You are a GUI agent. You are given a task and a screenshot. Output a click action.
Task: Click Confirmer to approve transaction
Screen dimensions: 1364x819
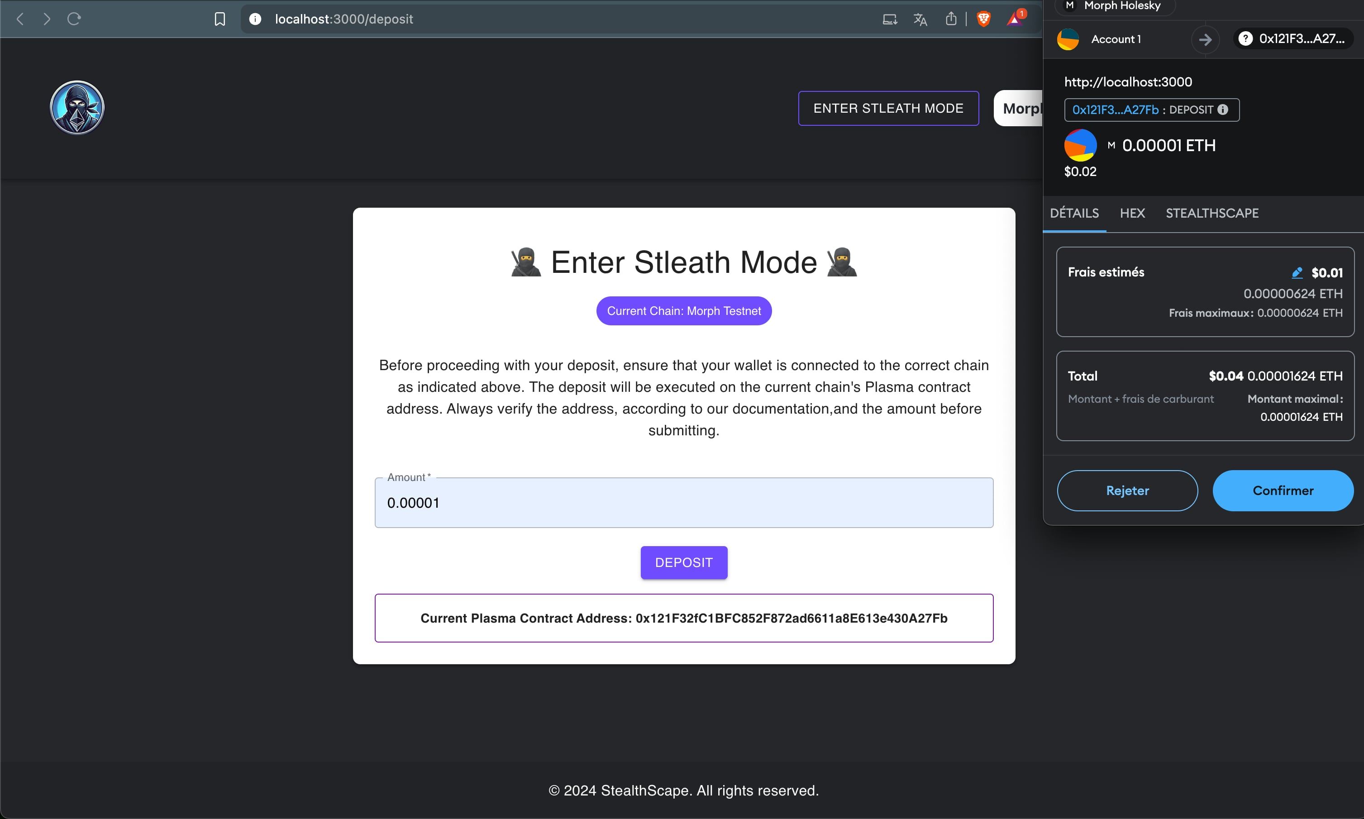coord(1282,490)
